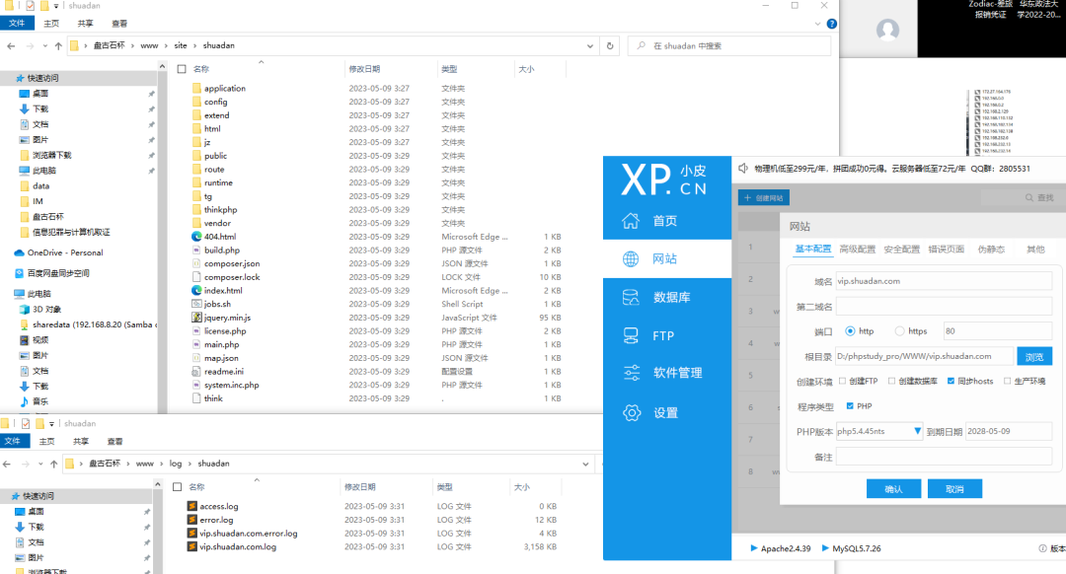Enable the 生产环境 checkbox
1066x574 pixels.
(x=1008, y=381)
